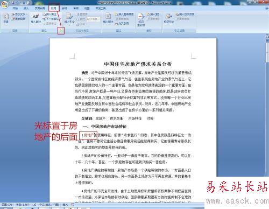Switch to the 视图 (View) tab
The height and width of the screenshot is (209, 269).
tap(87, 8)
